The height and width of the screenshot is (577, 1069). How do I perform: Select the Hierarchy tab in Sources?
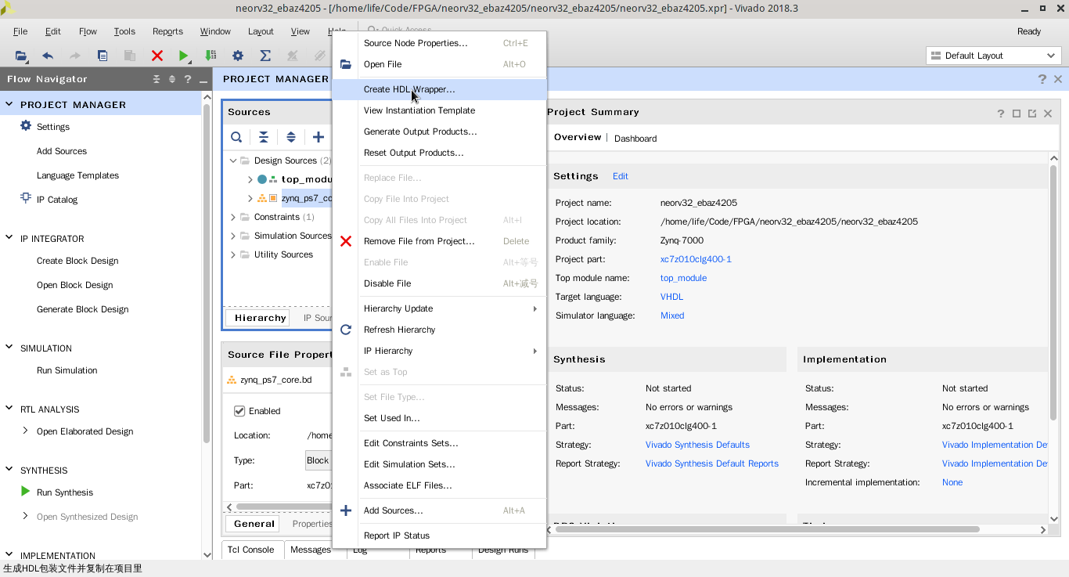pos(260,318)
